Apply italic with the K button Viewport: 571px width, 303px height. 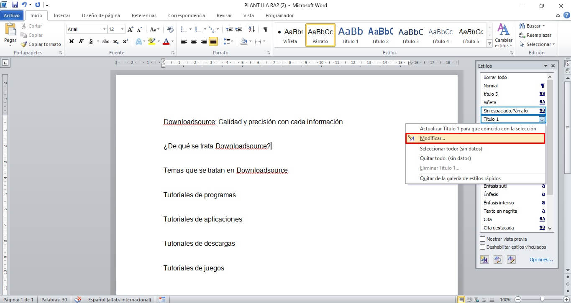pos(81,41)
